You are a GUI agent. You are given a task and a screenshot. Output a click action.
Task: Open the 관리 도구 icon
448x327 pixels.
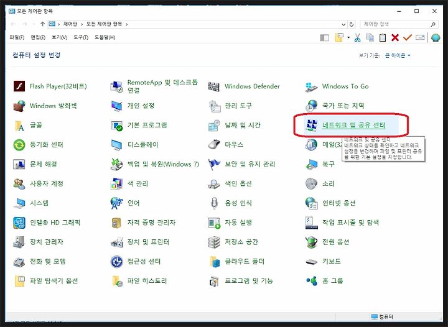click(214, 106)
